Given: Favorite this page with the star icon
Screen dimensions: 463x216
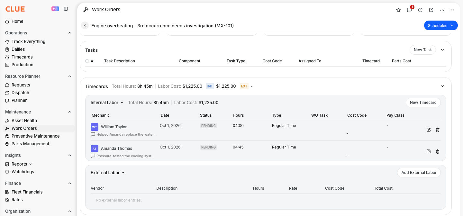Looking at the screenshot, I should [x=398, y=10].
